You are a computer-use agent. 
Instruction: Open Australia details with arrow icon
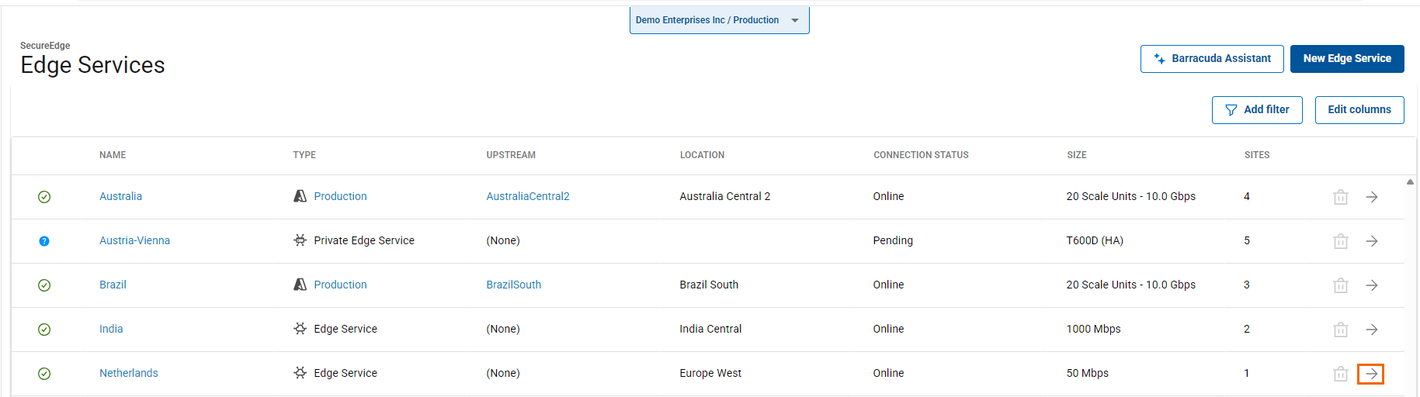pos(1372,197)
